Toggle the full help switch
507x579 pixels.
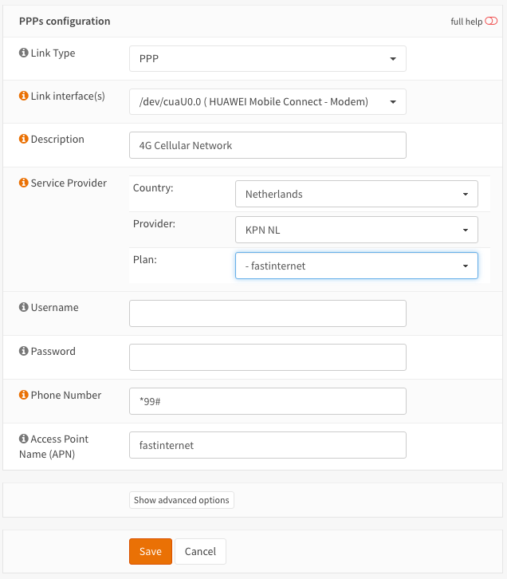[491, 22]
